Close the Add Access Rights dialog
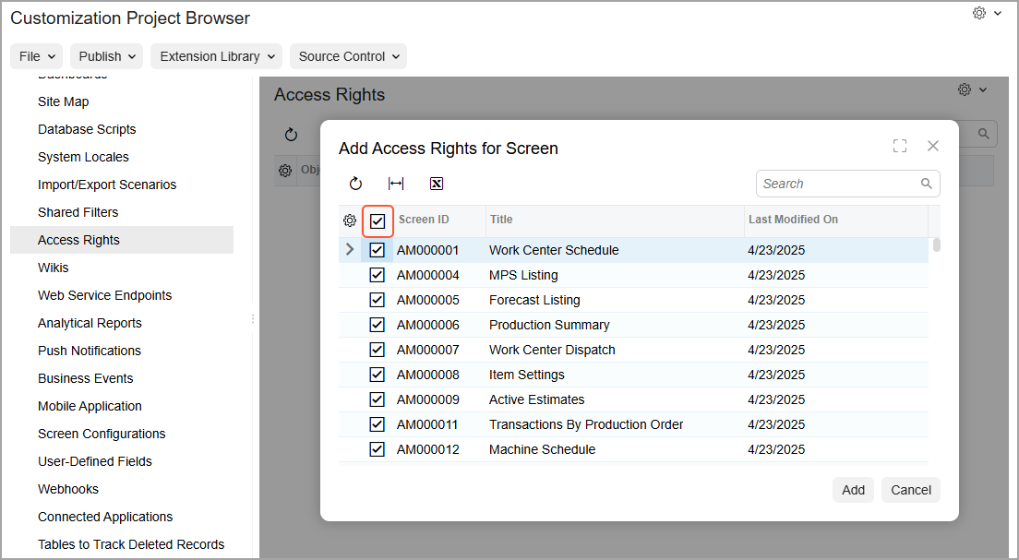Screen dimensions: 1019x560 (933, 146)
